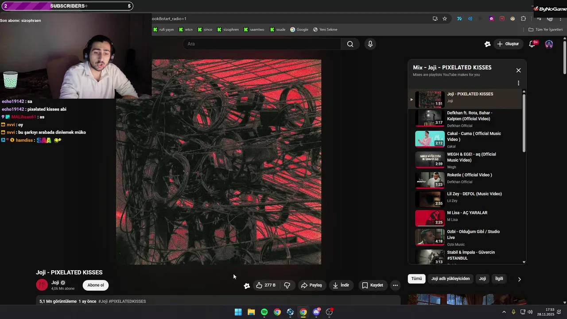Open the browser extensions puzzle icon
This screenshot has width=567, height=319.
[523, 19]
